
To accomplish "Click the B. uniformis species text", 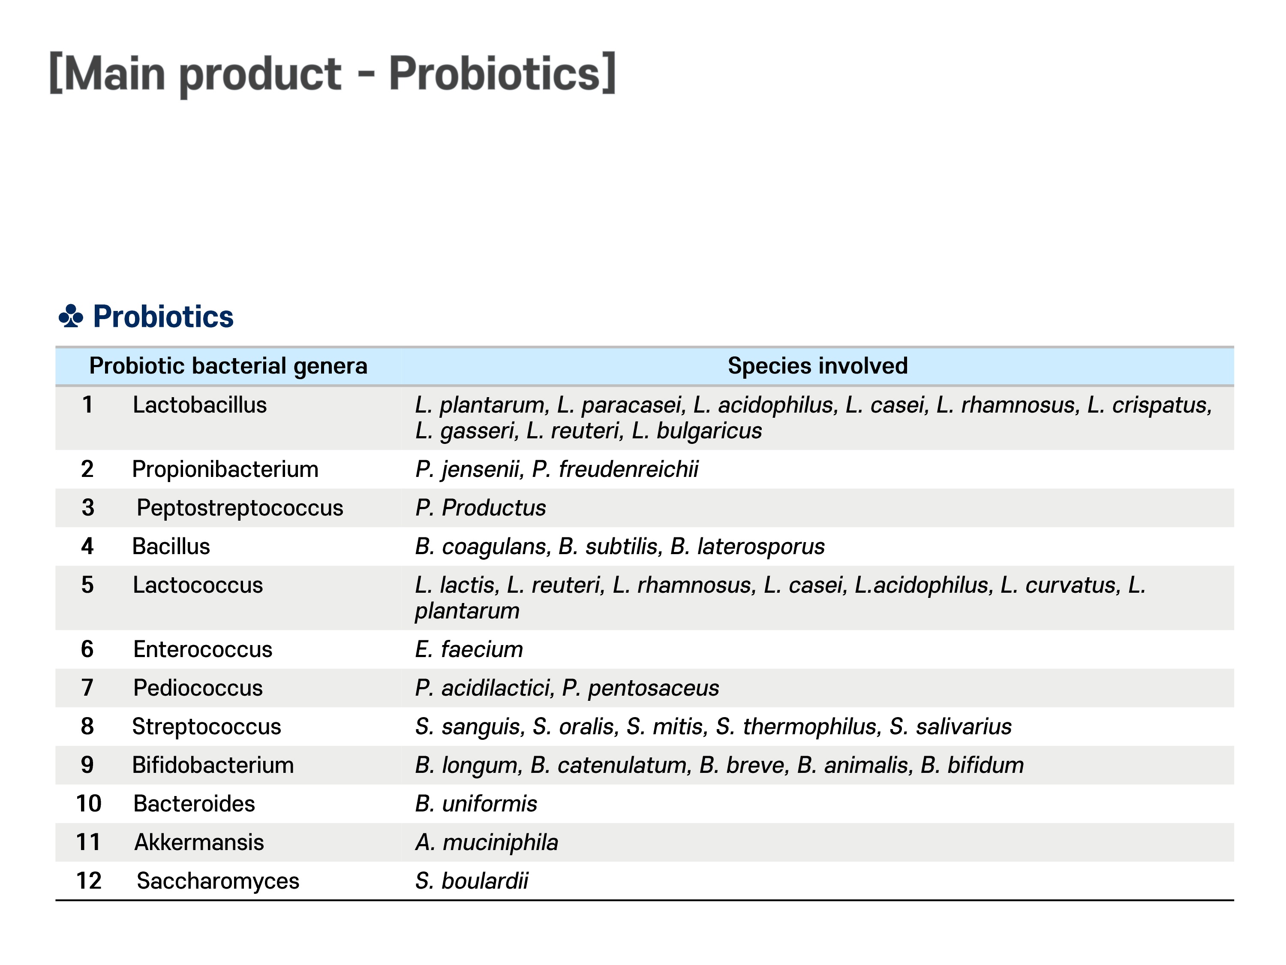I will (476, 804).
